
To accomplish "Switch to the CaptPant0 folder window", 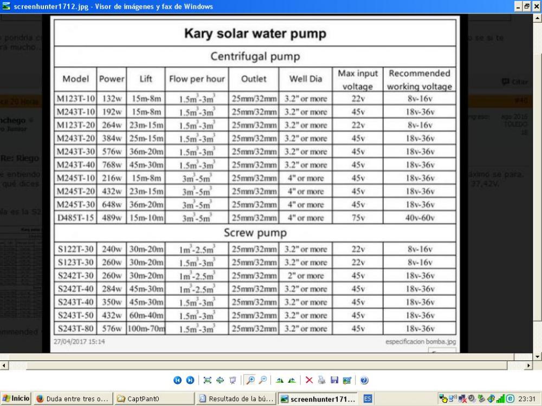I will point(154,399).
